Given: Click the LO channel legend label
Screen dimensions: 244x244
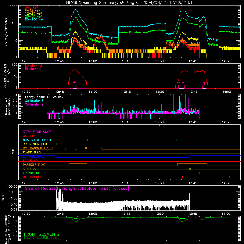Looking at the screenshot, I should [34, 66].
